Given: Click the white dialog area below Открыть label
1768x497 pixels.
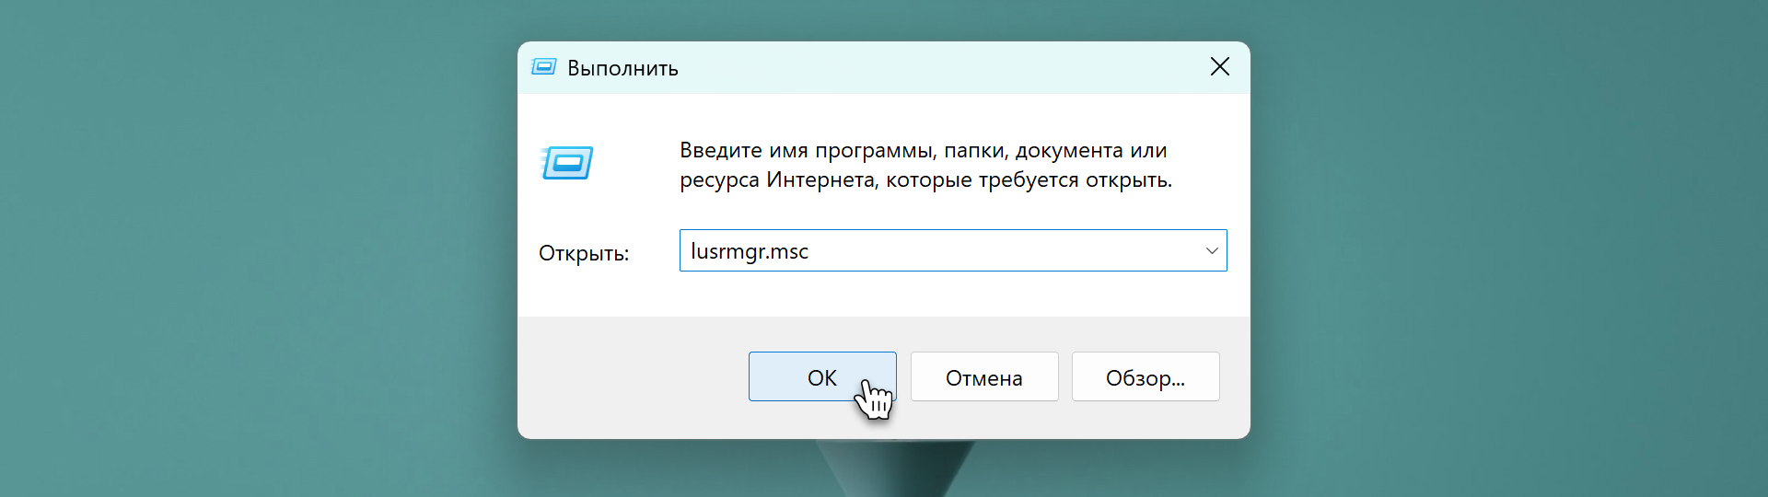Looking at the screenshot, I should coord(589,293).
